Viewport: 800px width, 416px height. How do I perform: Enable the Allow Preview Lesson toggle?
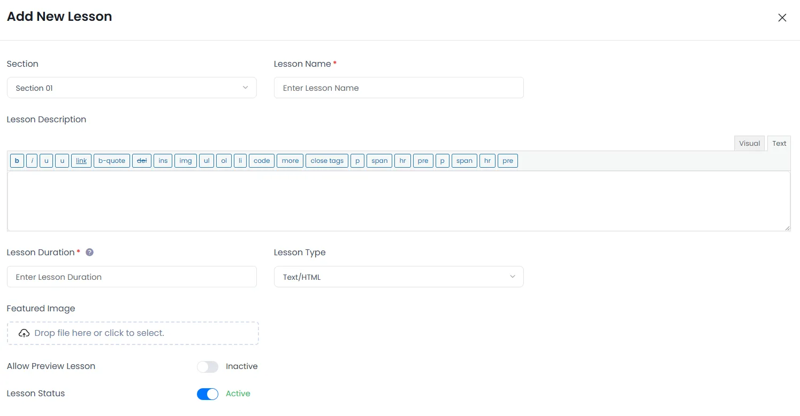(x=208, y=367)
